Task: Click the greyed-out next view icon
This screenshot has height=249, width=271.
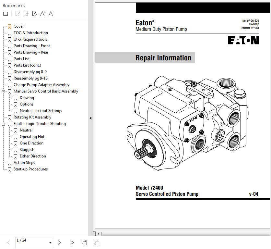Action: tap(97, 243)
